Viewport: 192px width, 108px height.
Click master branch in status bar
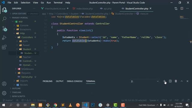point(8,100)
